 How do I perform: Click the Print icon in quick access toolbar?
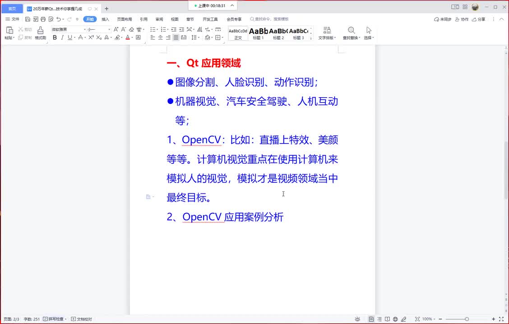43,19
